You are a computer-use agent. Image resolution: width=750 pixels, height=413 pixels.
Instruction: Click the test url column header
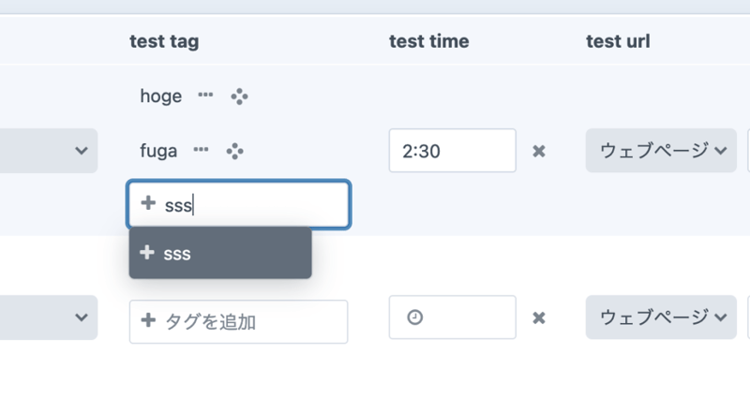[618, 41]
